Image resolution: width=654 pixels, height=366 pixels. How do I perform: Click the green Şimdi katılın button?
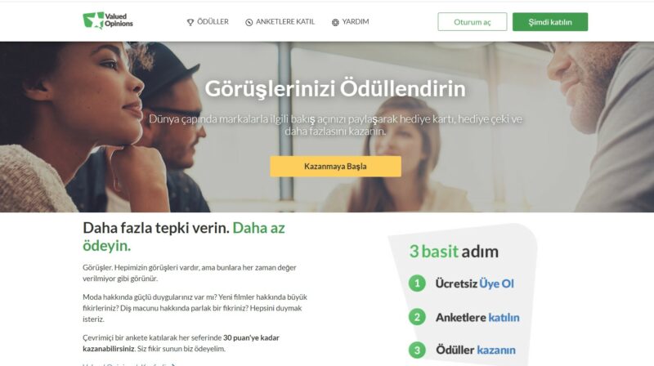(x=550, y=22)
